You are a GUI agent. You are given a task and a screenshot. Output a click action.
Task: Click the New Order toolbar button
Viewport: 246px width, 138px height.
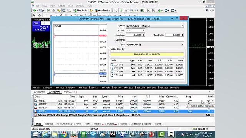(81, 10)
